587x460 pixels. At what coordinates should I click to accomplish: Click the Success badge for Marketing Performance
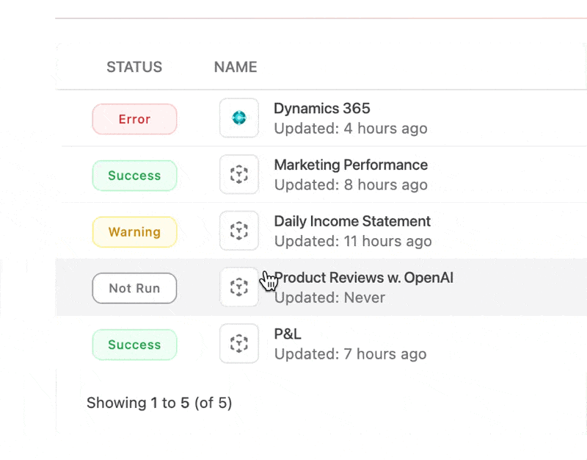tap(134, 176)
